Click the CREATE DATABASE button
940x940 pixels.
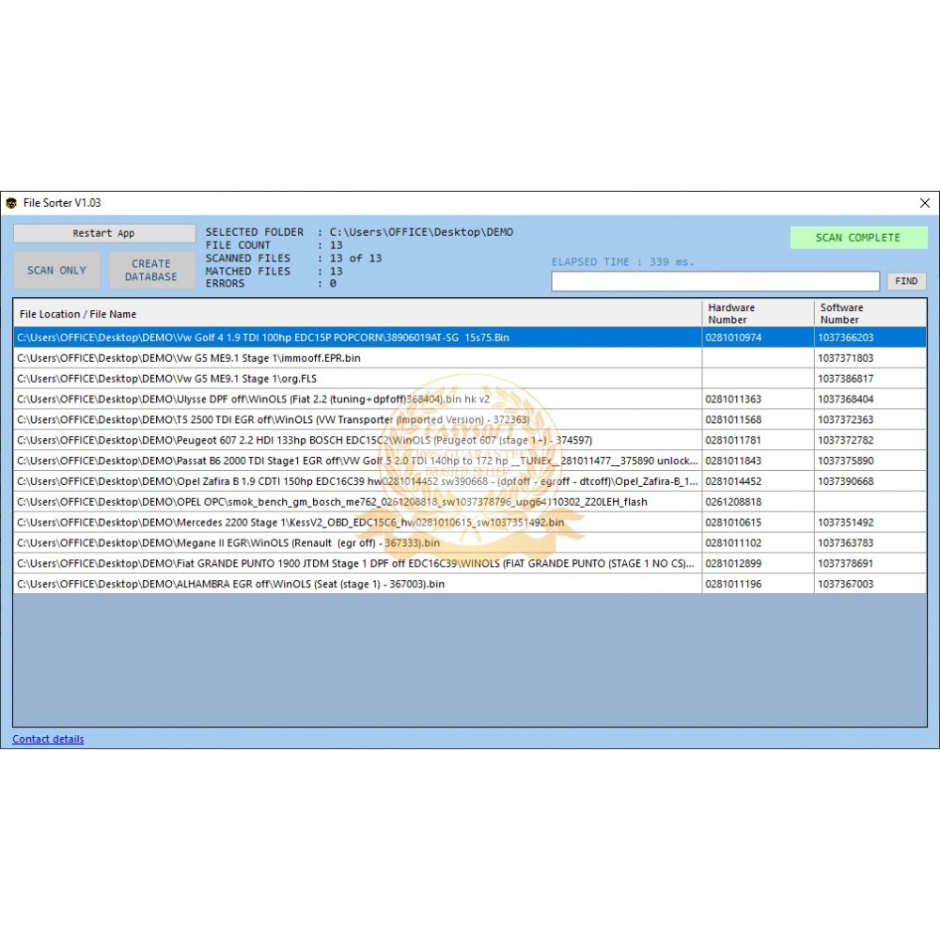coord(151,271)
